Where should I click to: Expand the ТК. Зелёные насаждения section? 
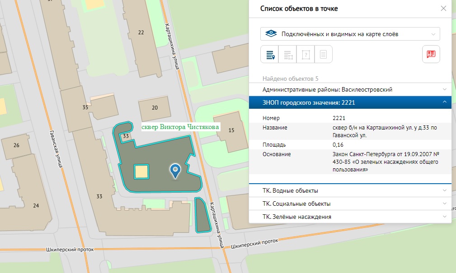click(350, 217)
